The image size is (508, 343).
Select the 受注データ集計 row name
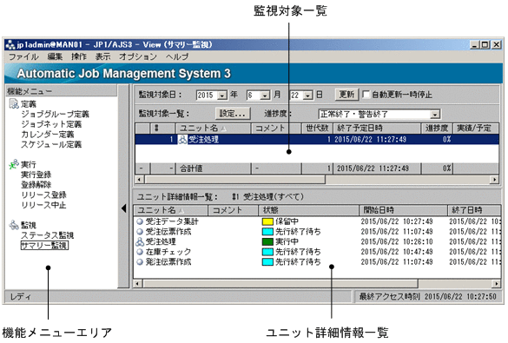click(x=172, y=221)
